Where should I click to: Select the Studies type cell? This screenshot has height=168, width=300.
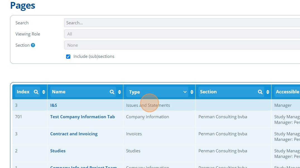[x=133, y=151]
